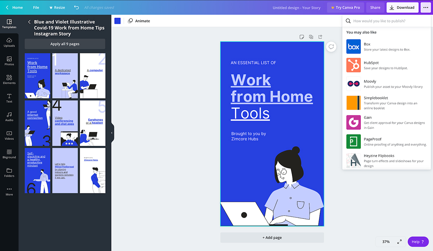
Task: Click the undo arrow icon
Action: click(x=76, y=7)
